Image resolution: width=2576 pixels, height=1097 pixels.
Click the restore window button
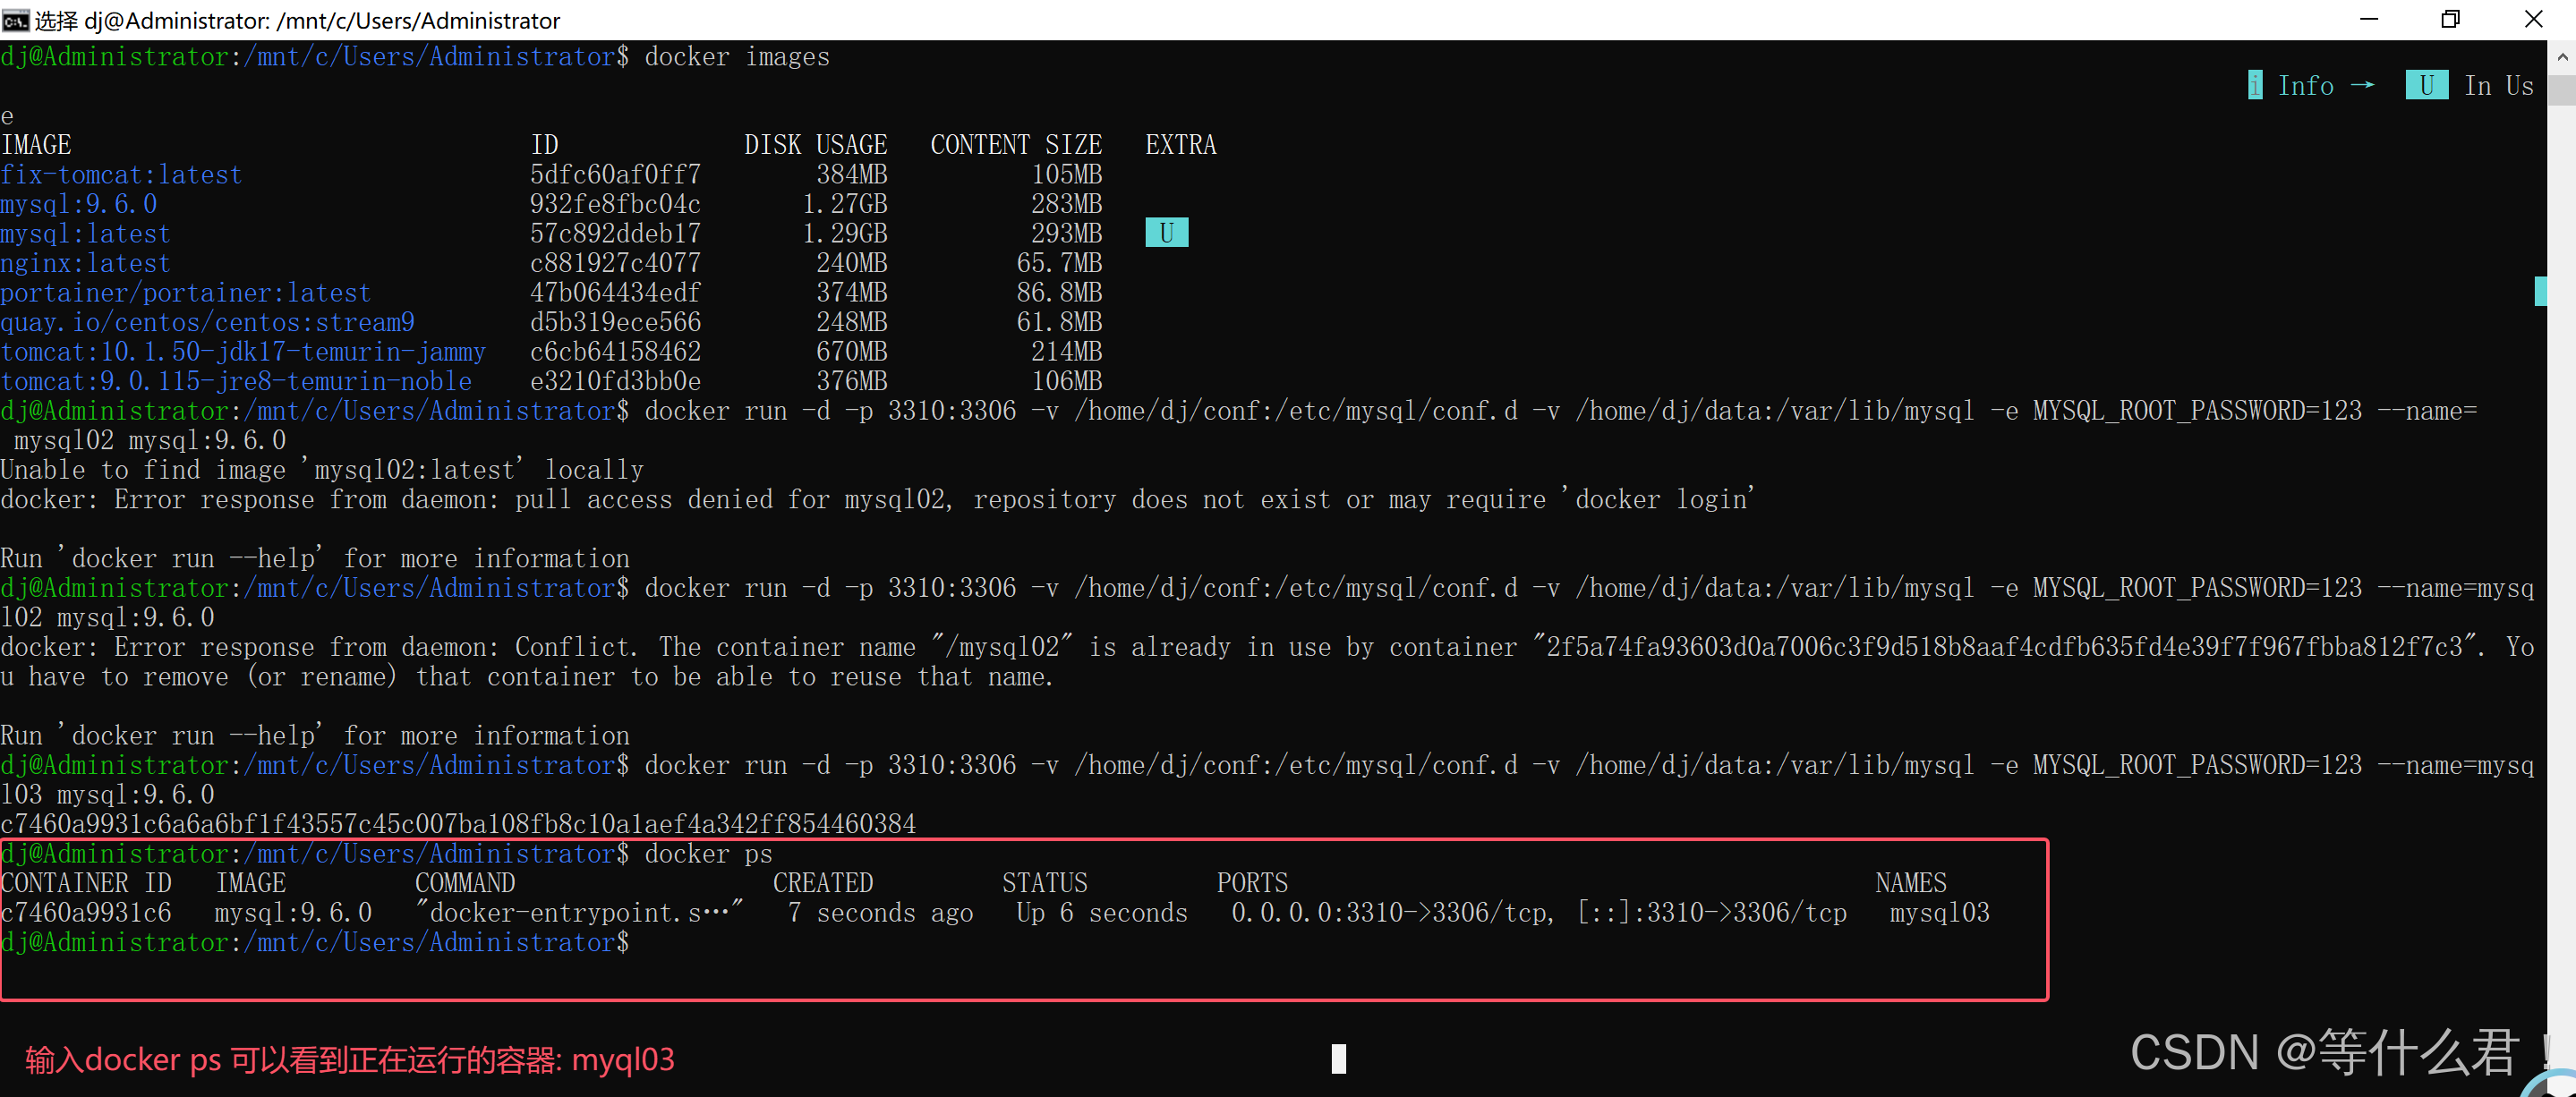point(2450,20)
